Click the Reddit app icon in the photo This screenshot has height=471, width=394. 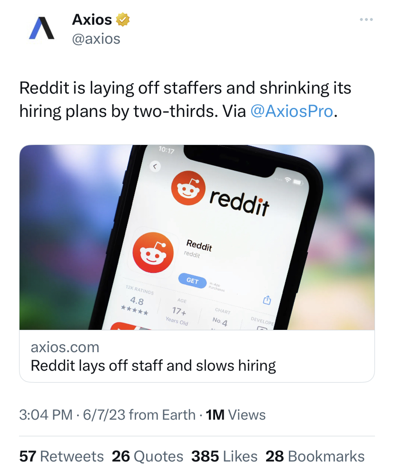(x=152, y=253)
